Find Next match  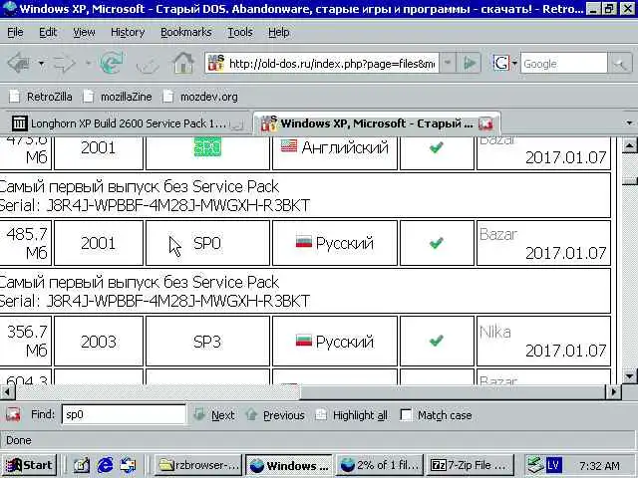[214, 415]
